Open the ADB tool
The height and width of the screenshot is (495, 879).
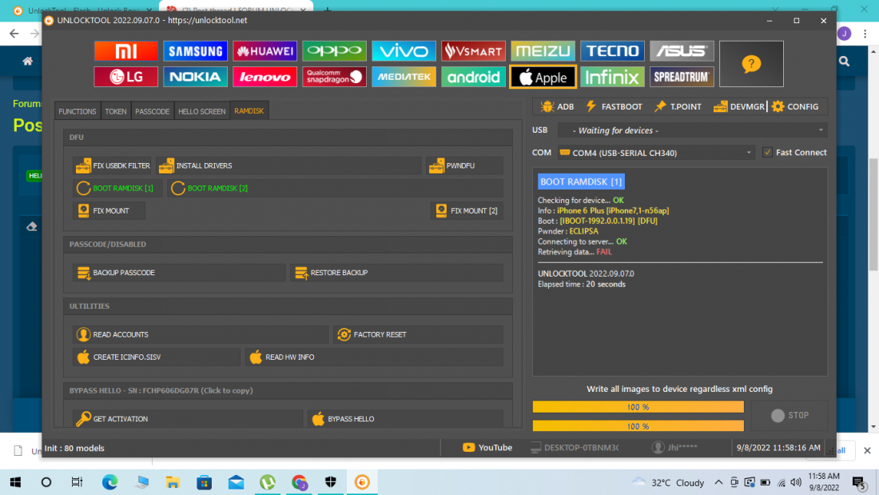[557, 106]
